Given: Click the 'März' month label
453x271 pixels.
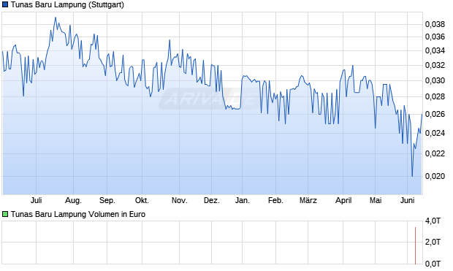Looking at the screenshot, I should (308, 200).
